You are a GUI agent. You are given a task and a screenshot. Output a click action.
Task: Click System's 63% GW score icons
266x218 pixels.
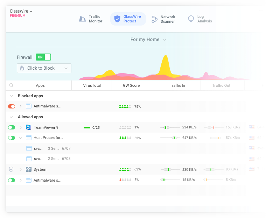coord(125,169)
